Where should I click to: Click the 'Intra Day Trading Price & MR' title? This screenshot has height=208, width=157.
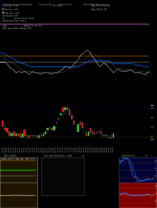point(58,156)
